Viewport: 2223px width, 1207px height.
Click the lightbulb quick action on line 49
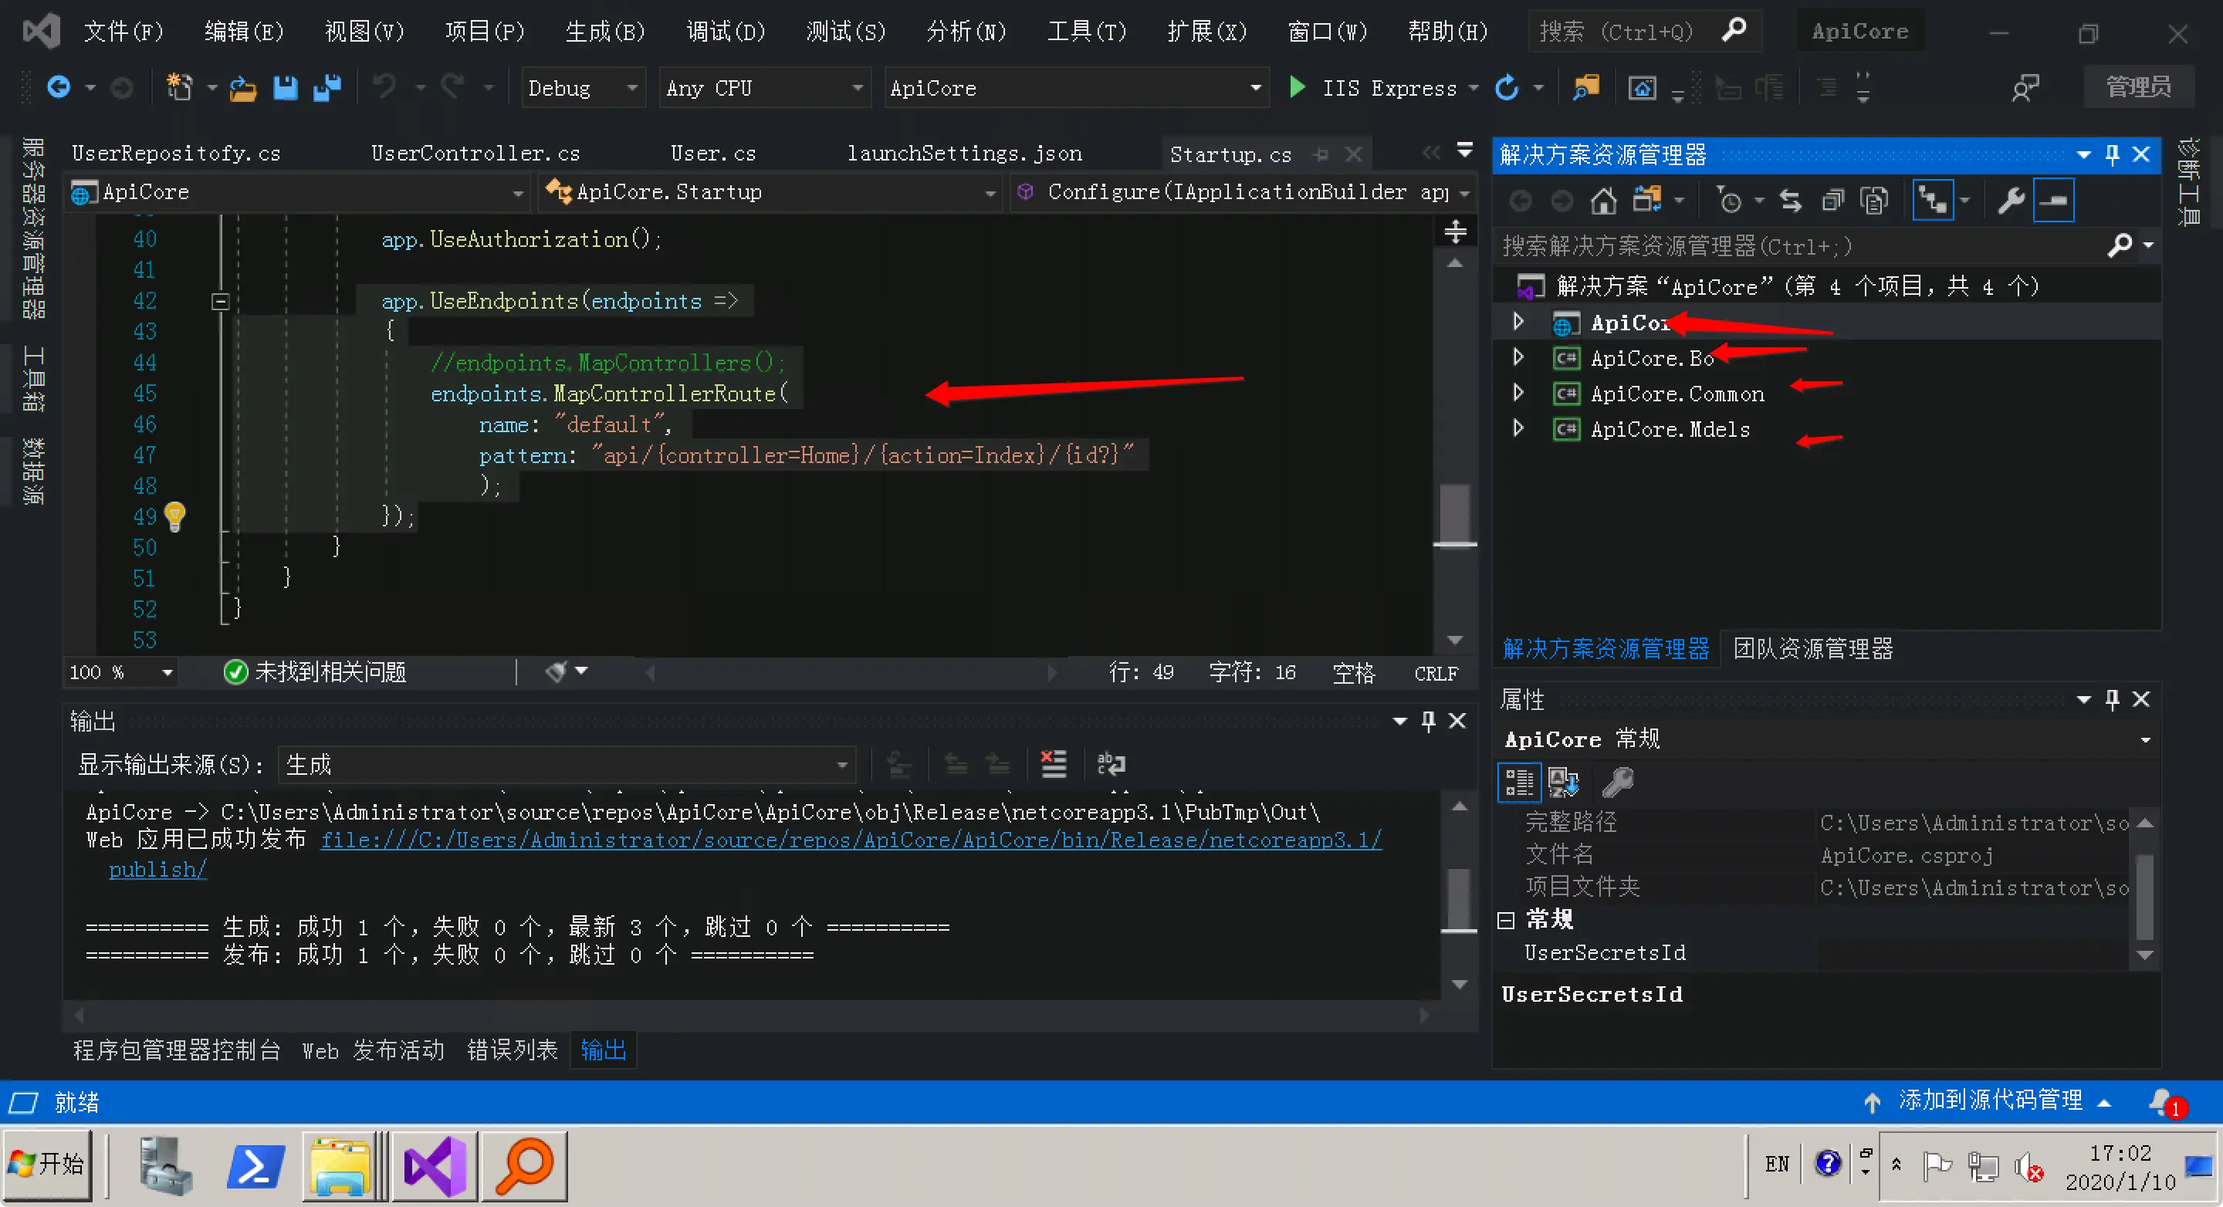[175, 516]
